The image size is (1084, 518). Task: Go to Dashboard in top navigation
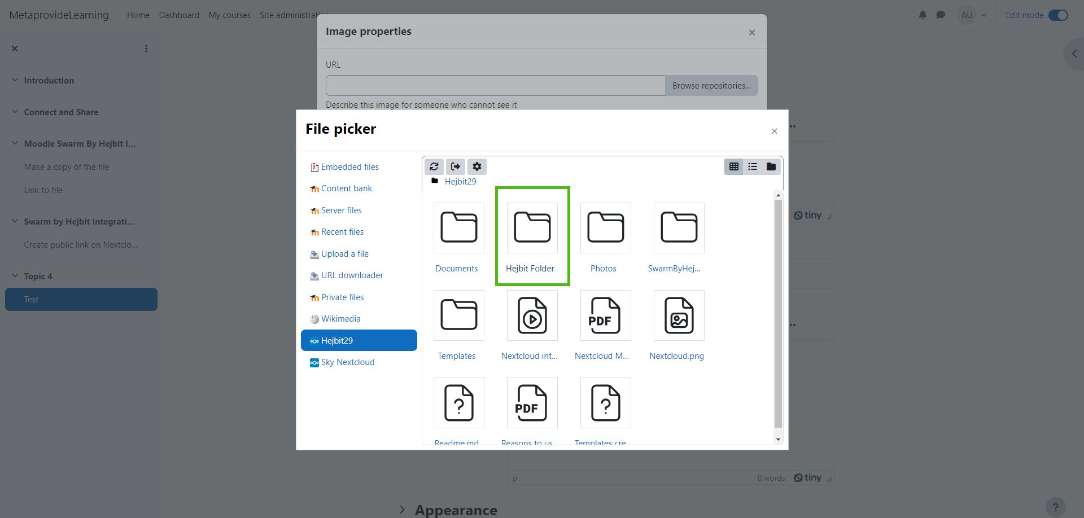click(x=179, y=15)
